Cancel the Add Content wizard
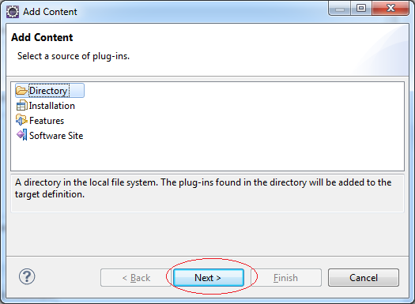This screenshot has width=415, height=304. [x=364, y=278]
